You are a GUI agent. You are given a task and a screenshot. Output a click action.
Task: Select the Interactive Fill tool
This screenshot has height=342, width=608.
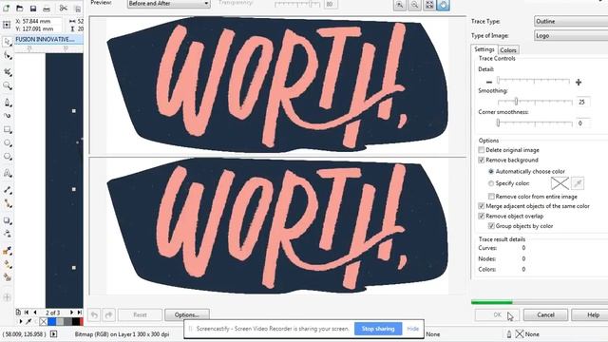pyautogui.click(x=7, y=264)
